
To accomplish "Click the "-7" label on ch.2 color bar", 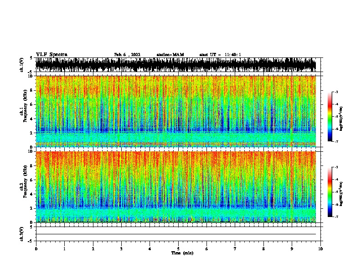I will (336, 217).
